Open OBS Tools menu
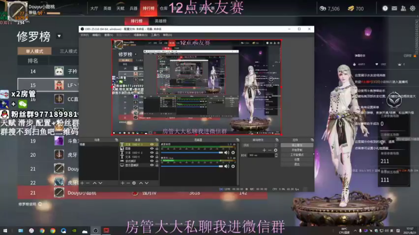419x235 pixels. pyautogui.click(x=155, y=35)
